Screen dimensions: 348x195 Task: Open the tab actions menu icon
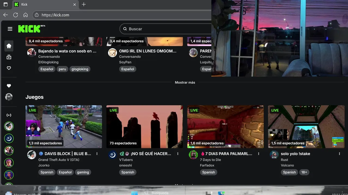click(5, 4)
